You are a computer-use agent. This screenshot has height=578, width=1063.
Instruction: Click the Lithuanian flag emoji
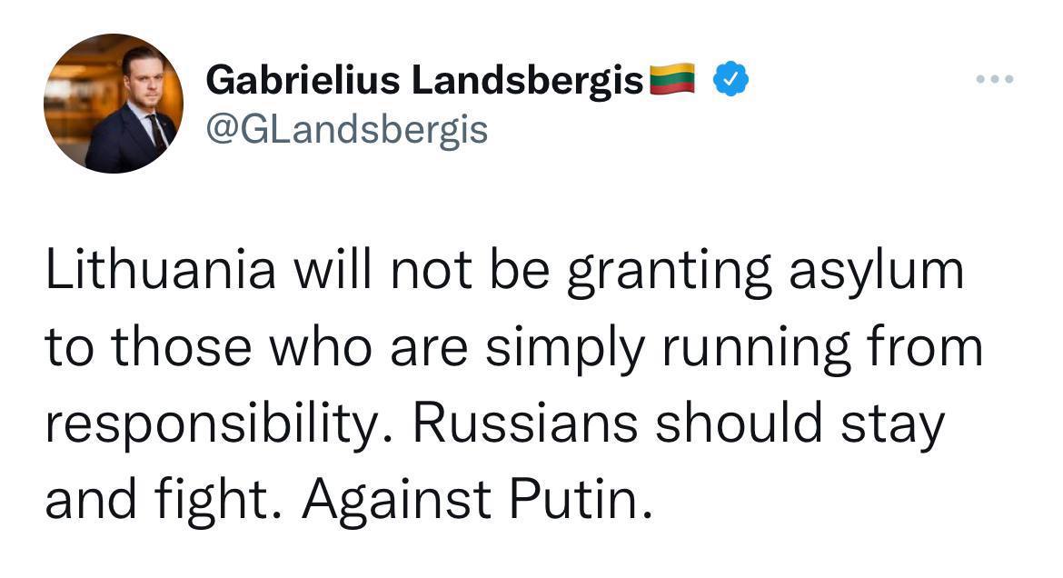coord(671,80)
